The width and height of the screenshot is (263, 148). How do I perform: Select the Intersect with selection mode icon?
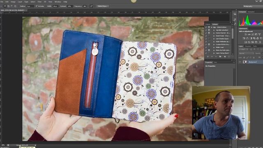(15, 6)
